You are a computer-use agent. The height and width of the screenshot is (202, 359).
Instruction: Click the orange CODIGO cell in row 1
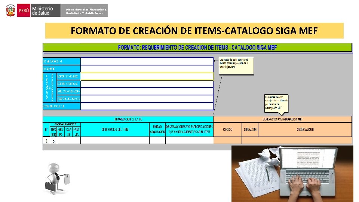click(x=228, y=140)
